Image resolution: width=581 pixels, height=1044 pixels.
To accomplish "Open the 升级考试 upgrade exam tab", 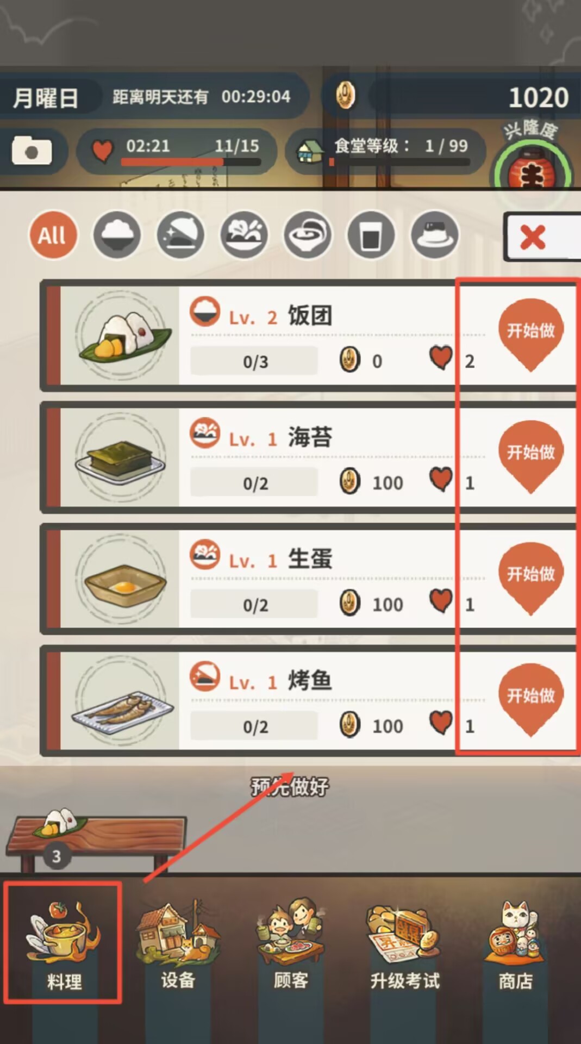I will click(405, 944).
